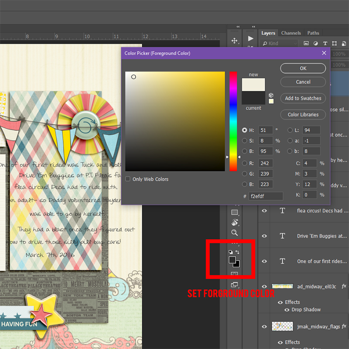Filter layers by type layer icon

point(325,43)
